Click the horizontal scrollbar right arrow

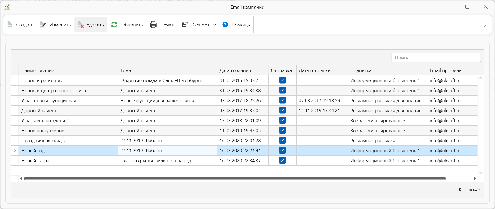(475, 179)
